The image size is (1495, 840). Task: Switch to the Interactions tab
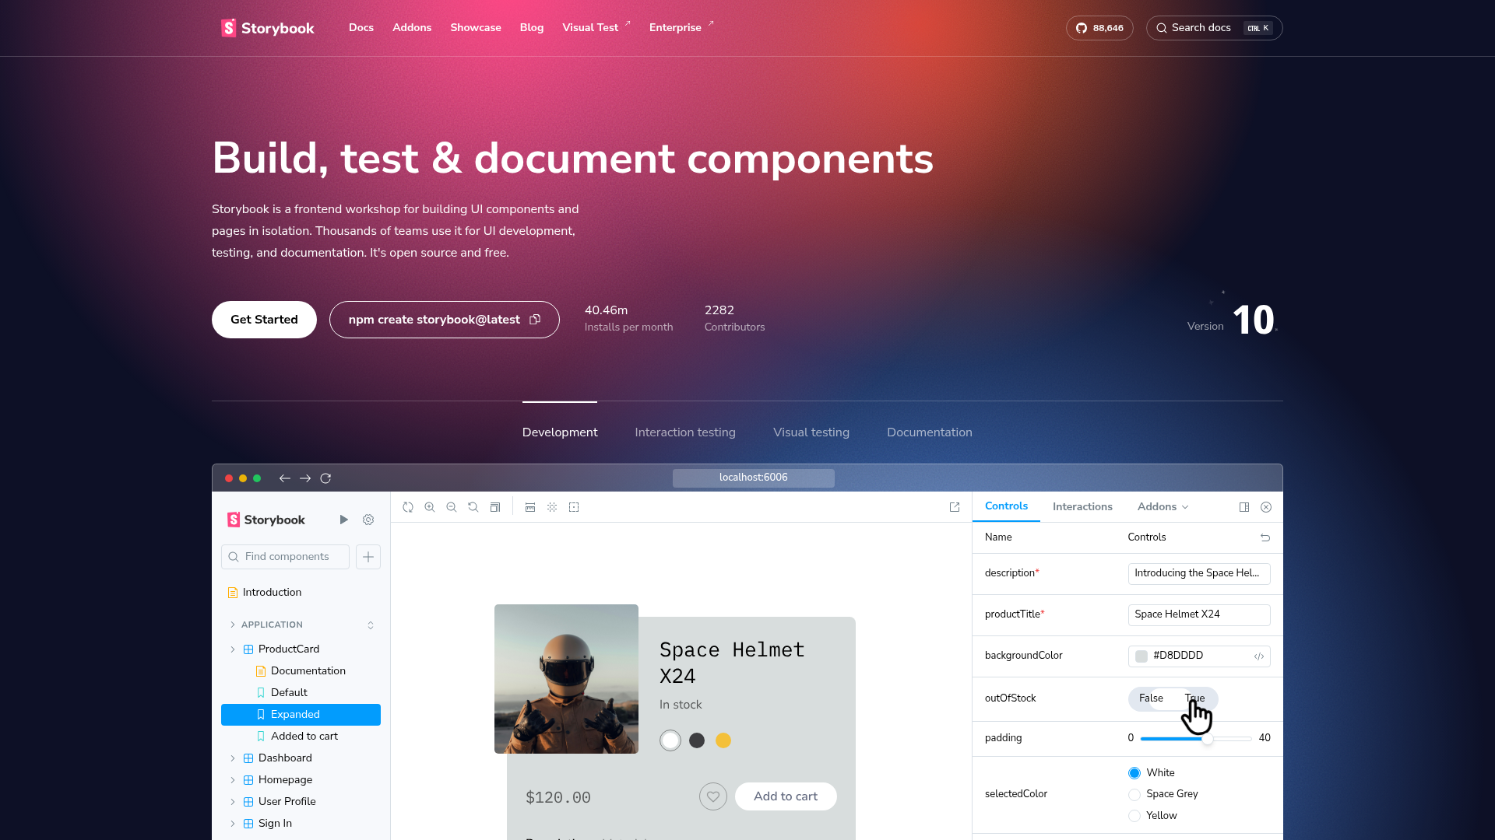point(1082,507)
